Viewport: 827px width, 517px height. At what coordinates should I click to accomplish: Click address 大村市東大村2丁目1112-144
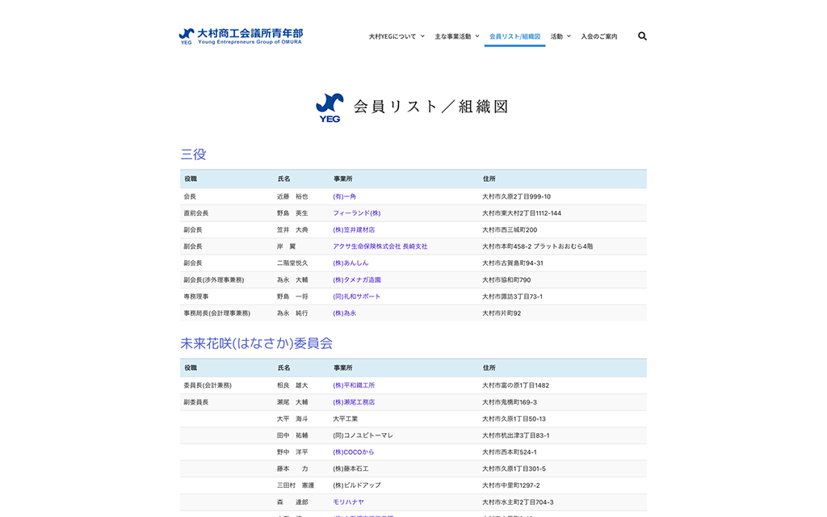point(522,213)
